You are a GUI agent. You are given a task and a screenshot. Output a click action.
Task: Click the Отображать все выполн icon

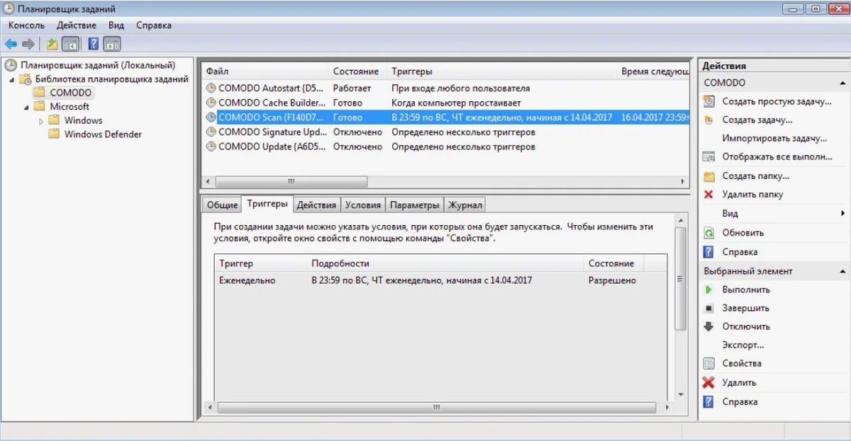point(708,157)
